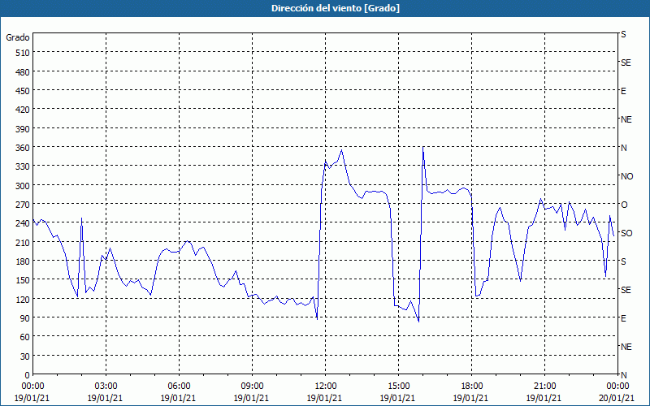Click the NO compass label on right axis
The height and width of the screenshot is (406, 650).
click(626, 176)
